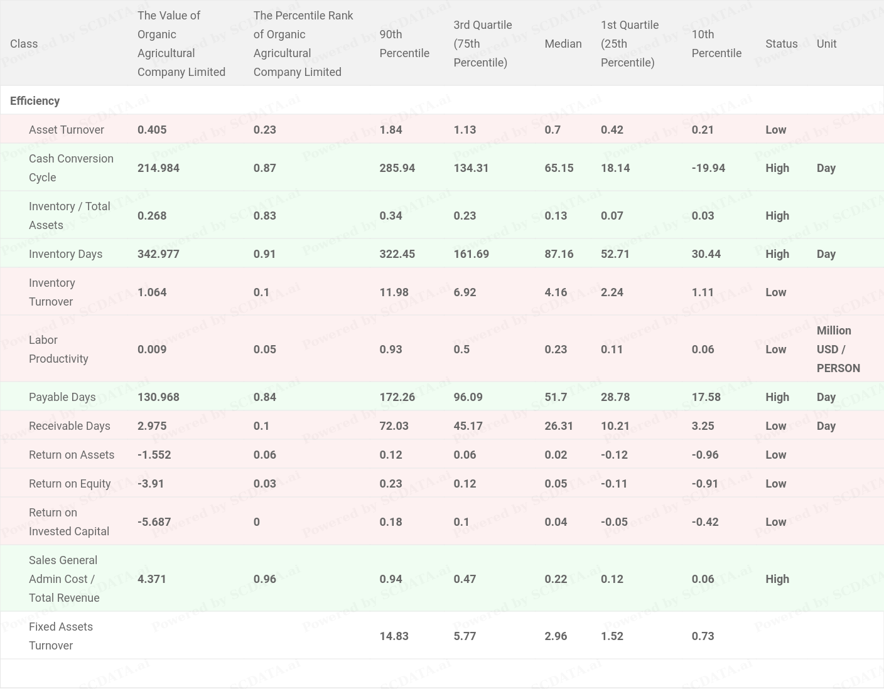Click 3rd quartile value 161.69
Image resolution: width=884 pixels, height=689 pixels.
click(x=471, y=254)
